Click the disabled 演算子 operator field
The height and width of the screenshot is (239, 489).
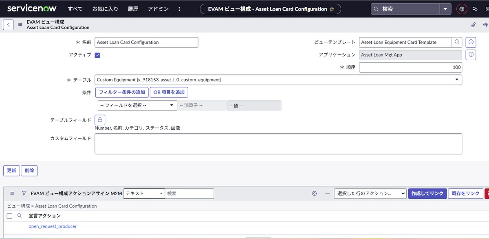coord(202,105)
